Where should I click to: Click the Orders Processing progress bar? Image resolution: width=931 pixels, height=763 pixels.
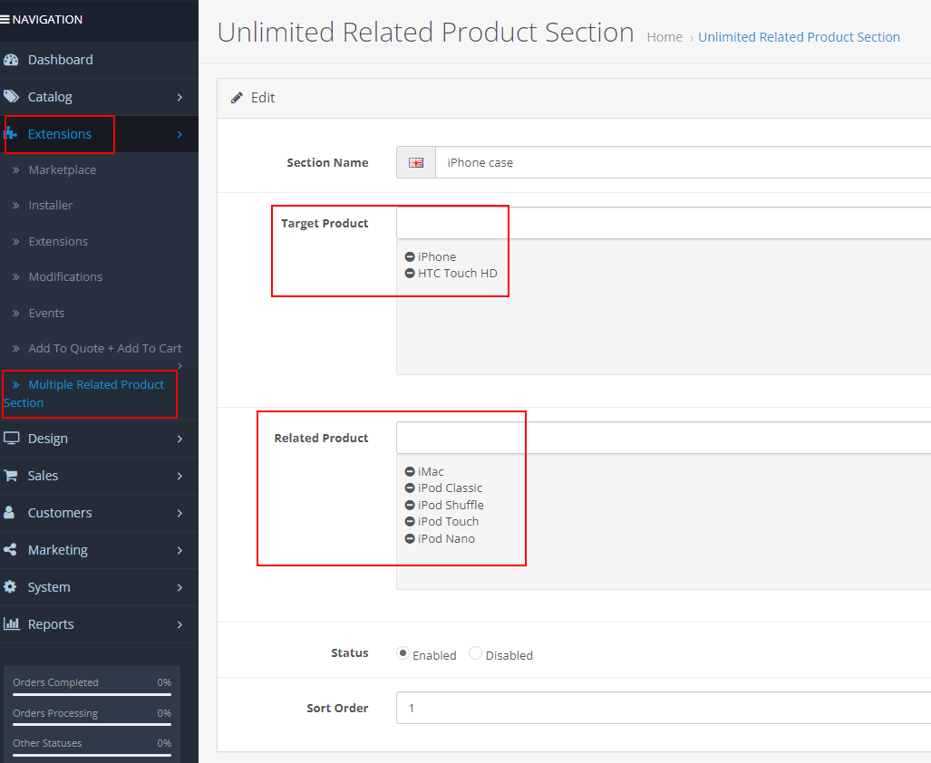click(x=92, y=724)
